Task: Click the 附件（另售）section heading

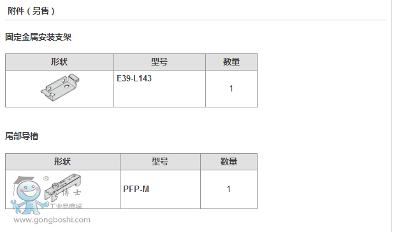Action: tap(31, 11)
